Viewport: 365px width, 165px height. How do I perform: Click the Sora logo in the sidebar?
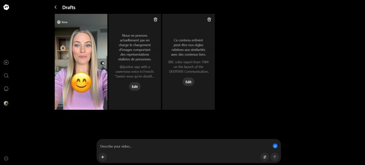coord(6,7)
